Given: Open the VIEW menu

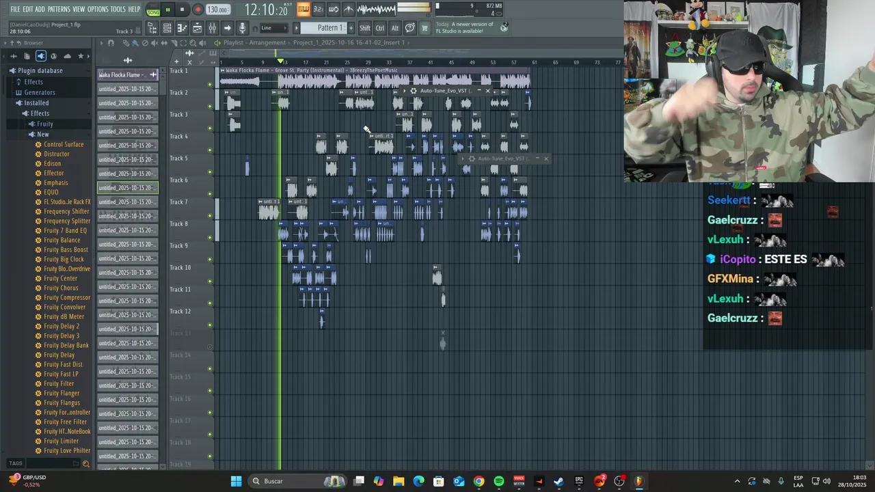Looking at the screenshot, I should point(79,10).
